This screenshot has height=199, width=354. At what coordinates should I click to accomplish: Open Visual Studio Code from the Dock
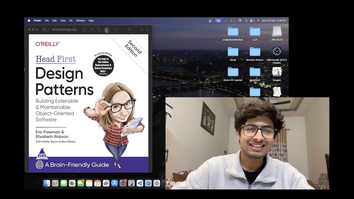(x=140, y=183)
